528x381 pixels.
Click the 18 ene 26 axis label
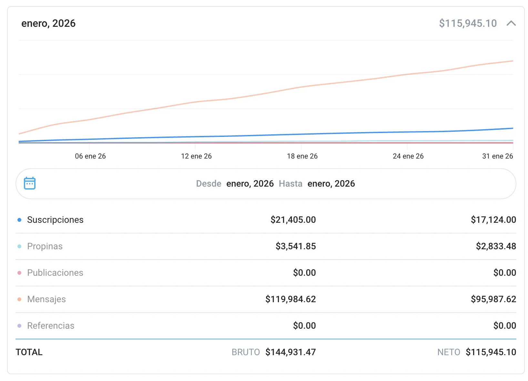coord(302,156)
